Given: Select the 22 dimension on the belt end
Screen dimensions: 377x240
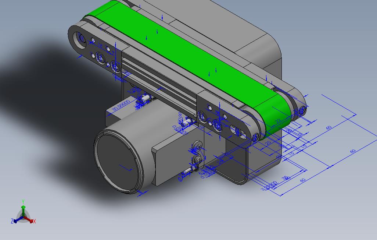Looking at the screenshot, I should pos(278,120).
